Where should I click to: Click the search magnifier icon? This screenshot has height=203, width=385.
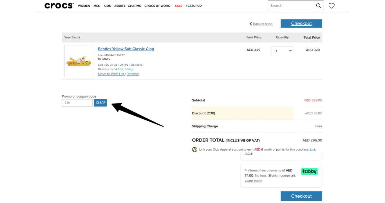point(319,6)
